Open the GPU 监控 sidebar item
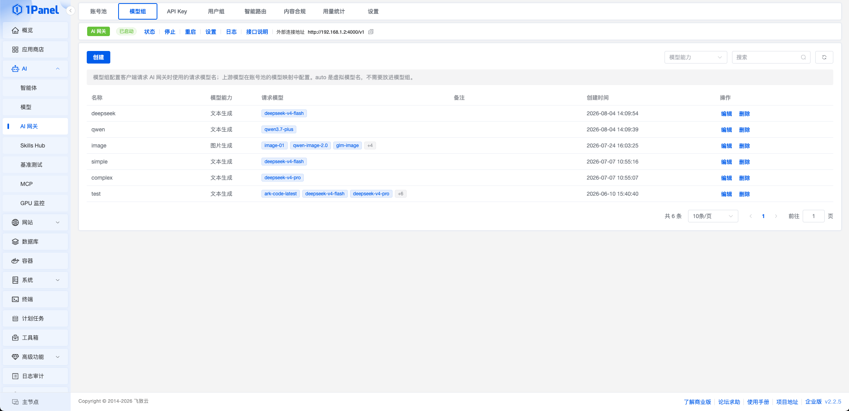This screenshot has height=411, width=849. (35, 203)
